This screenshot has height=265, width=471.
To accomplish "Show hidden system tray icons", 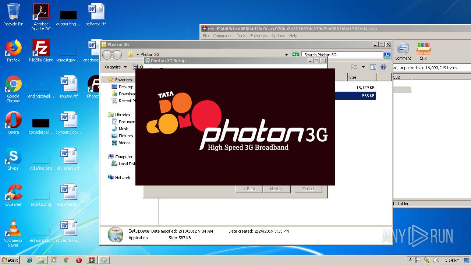I will click(410, 260).
